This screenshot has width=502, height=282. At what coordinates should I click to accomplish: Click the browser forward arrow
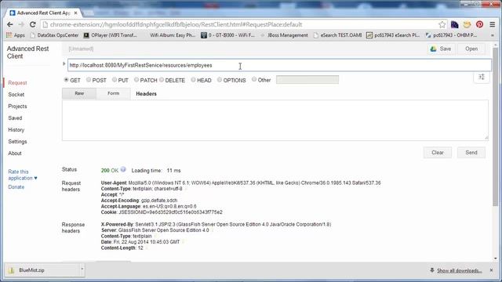(x=21, y=24)
